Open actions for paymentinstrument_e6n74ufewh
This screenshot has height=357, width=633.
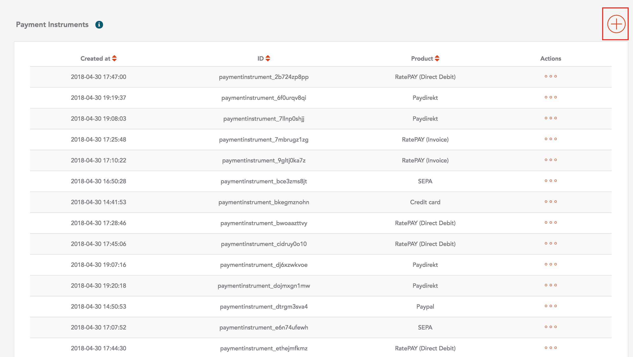(551, 327)
